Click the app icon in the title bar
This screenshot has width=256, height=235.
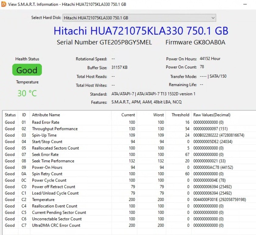pos(4,4)
